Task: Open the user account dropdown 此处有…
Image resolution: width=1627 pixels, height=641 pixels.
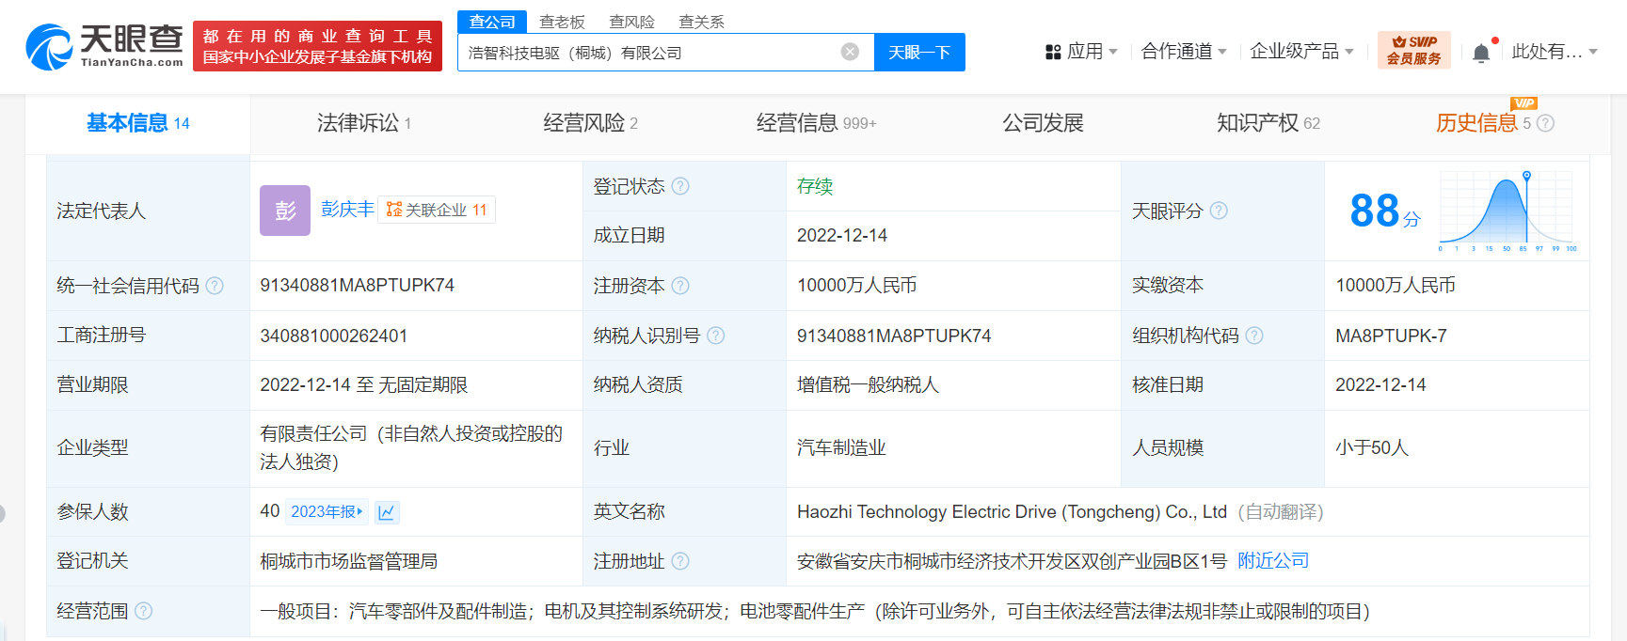Action: pyautogui.click(x=1554, y=52)
